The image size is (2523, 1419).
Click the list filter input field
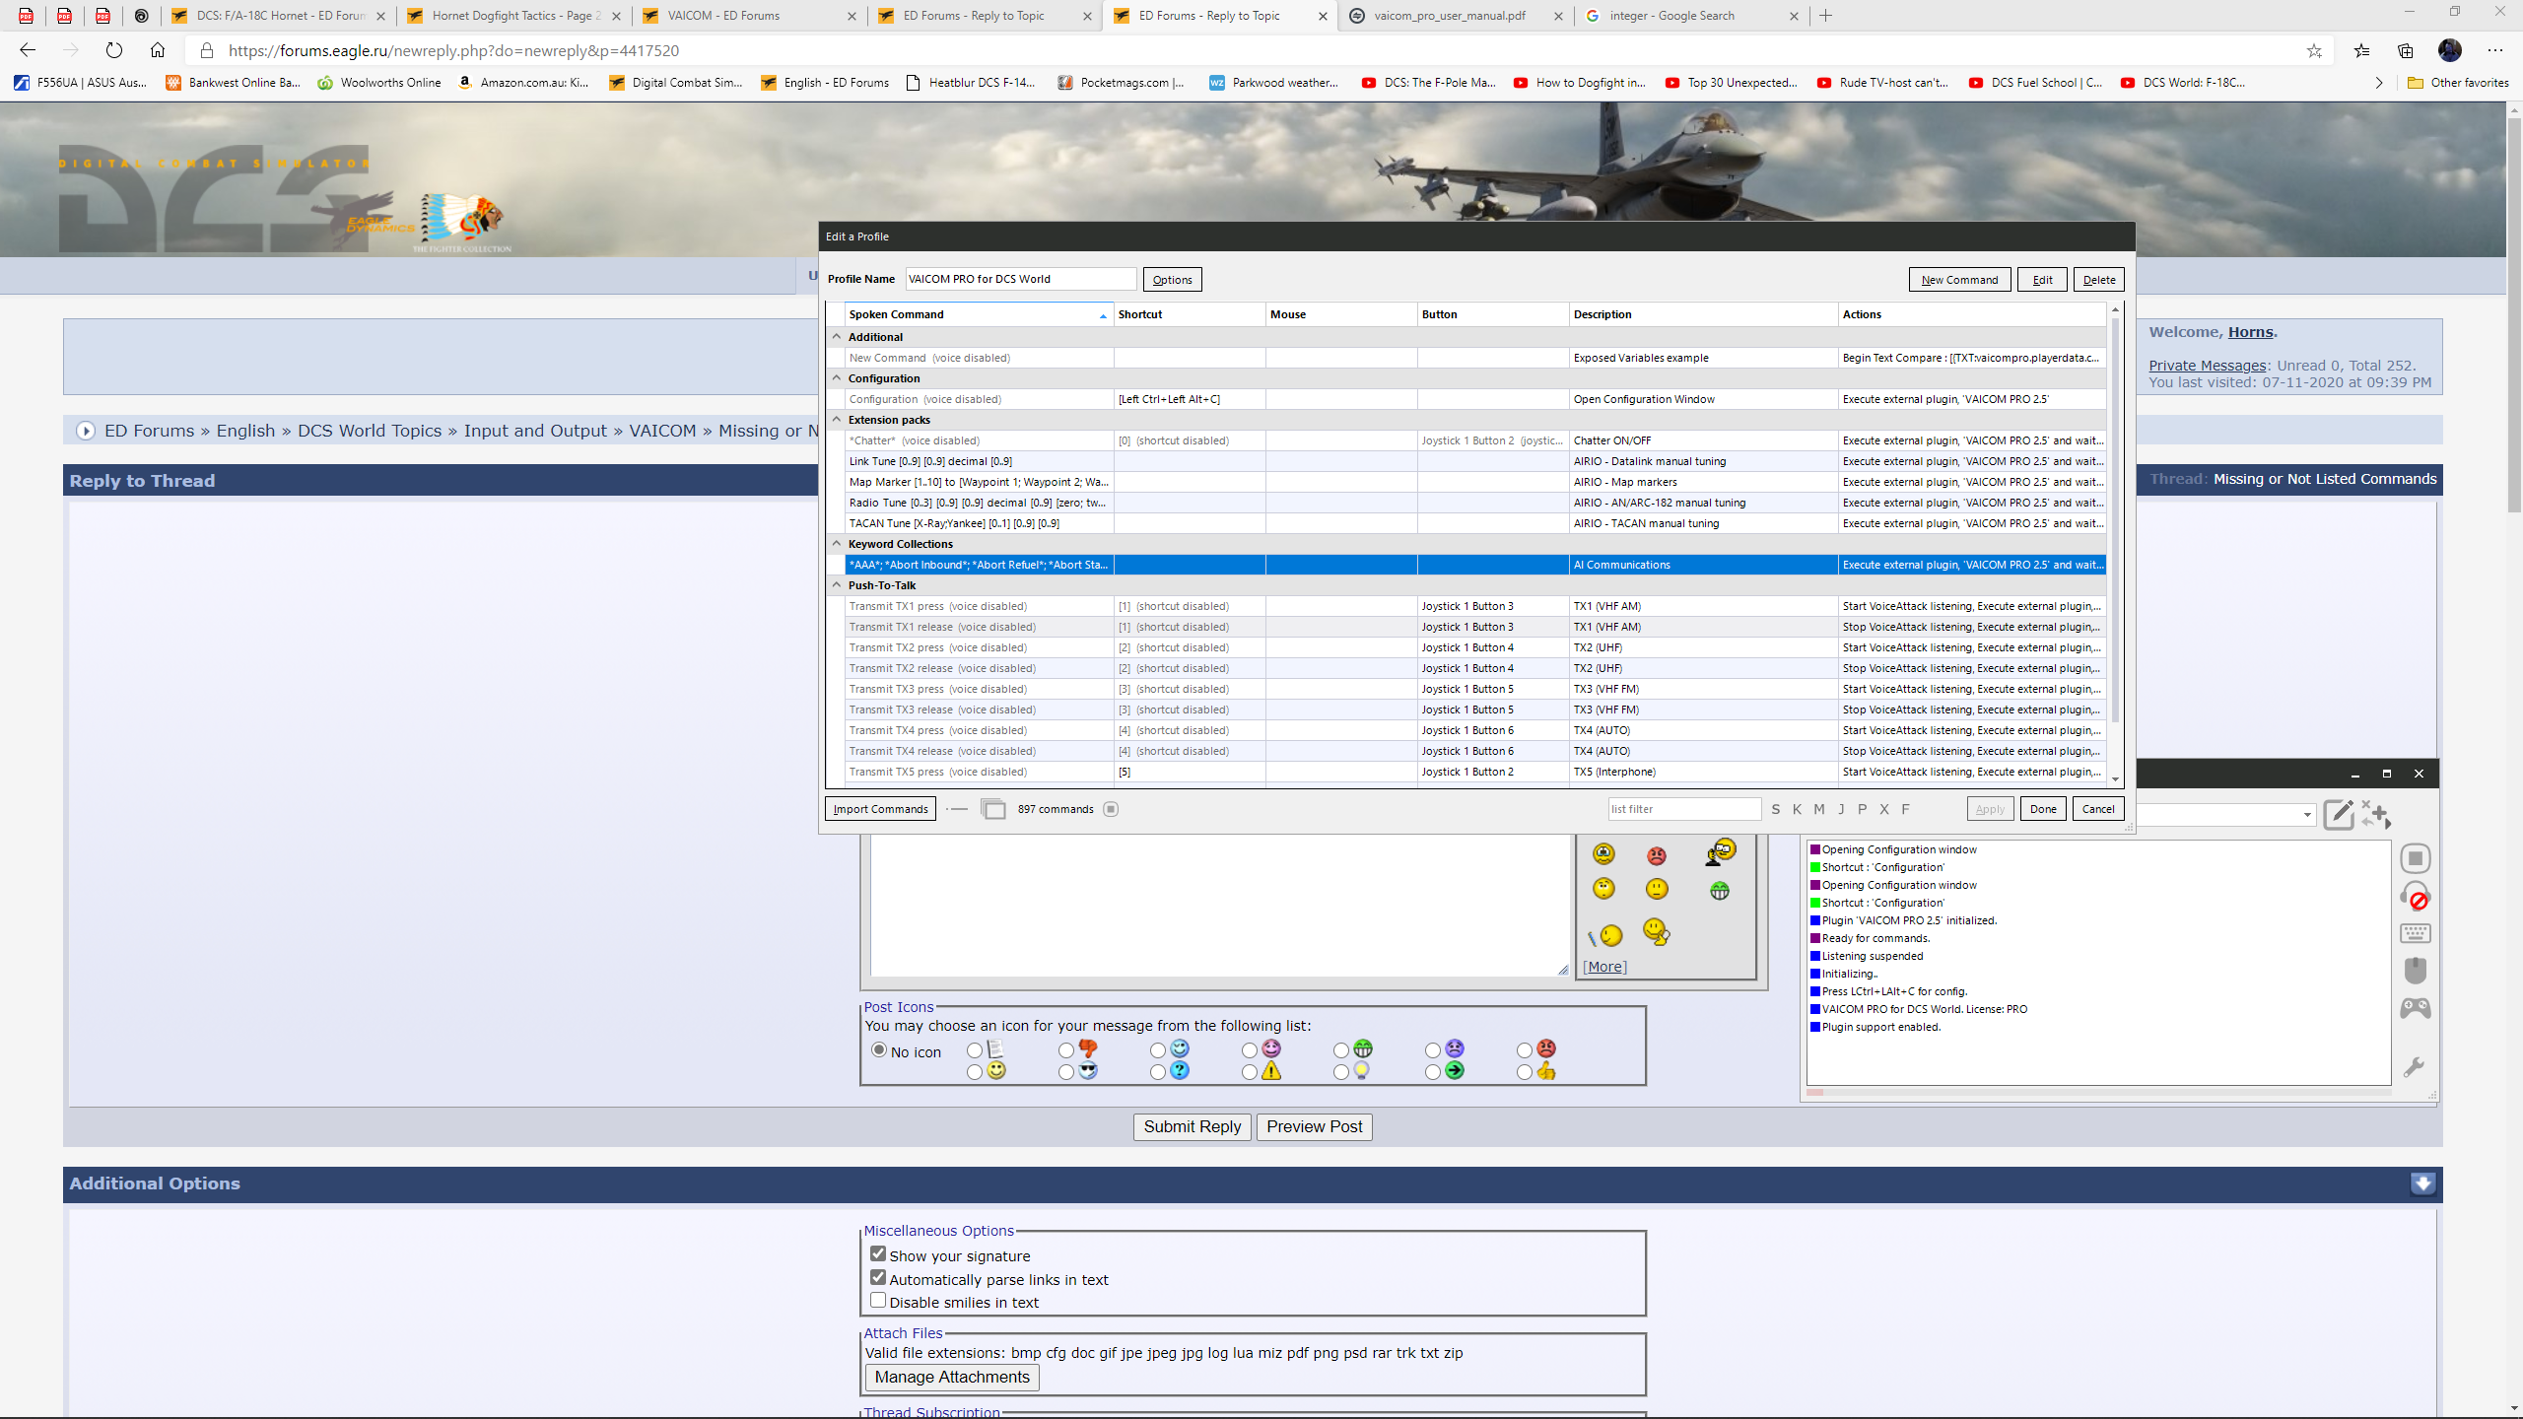click(1684, 809)
